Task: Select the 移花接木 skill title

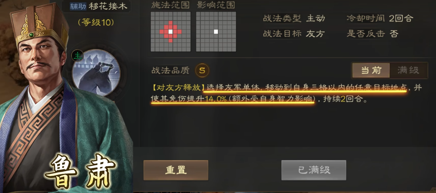Action: [108, 6]
